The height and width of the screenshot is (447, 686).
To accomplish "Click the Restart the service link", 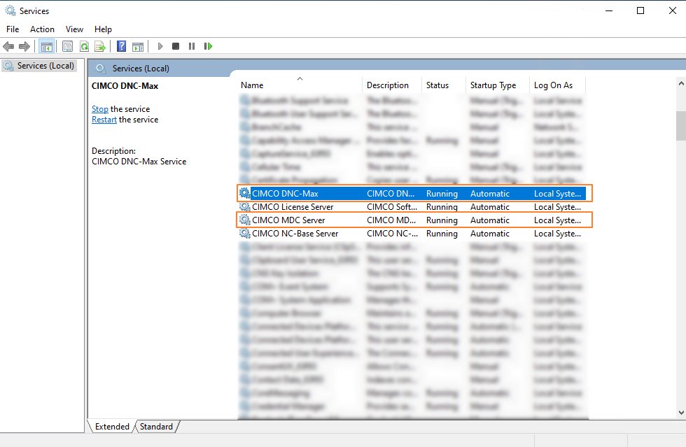I will click(104, 120).
